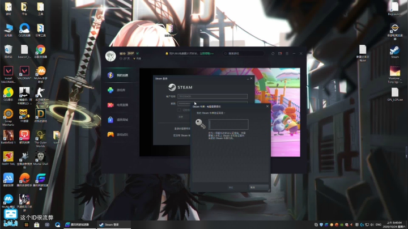Open the game library cube sidebar item
The image size is (408, 229).
coord(118,90)
